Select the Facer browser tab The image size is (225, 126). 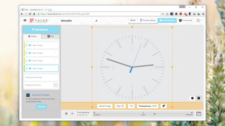[34, 10]
